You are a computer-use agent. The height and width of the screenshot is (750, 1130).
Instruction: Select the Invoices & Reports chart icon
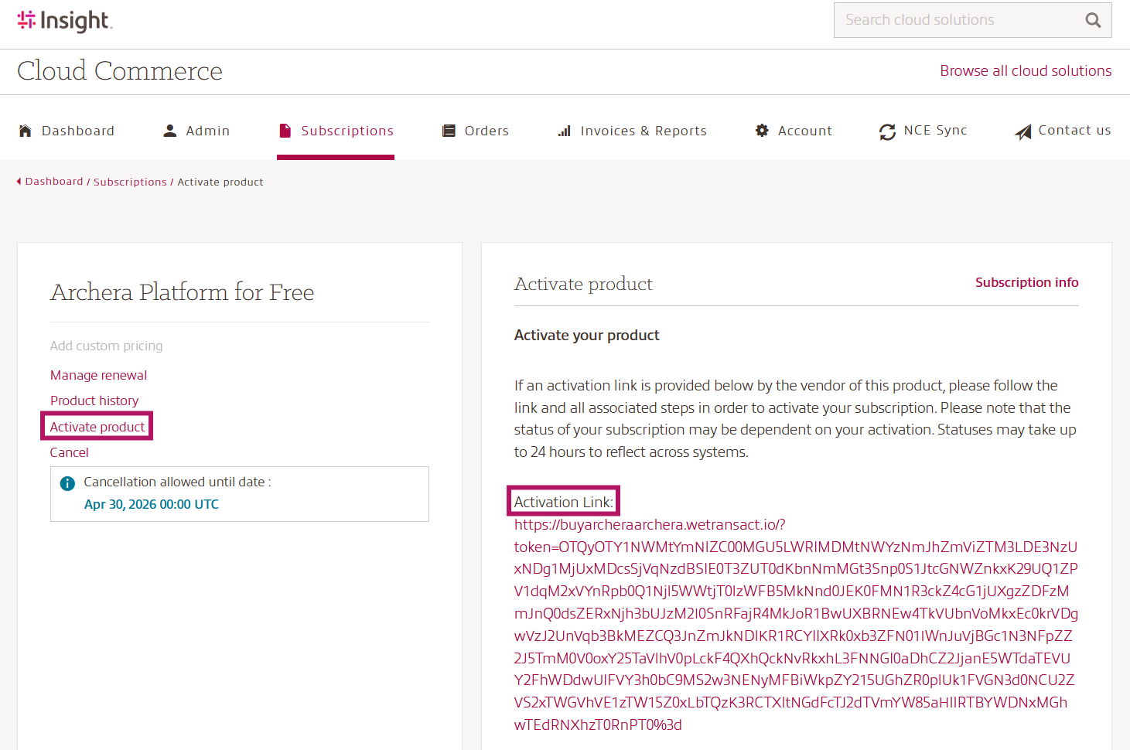click(563, 130)
